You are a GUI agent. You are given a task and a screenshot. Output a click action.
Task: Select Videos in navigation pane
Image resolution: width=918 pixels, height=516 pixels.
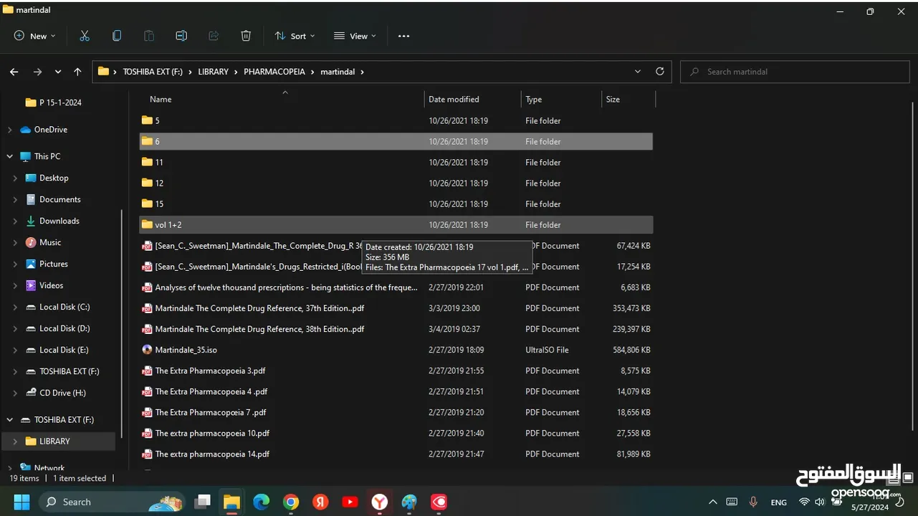tap(51, 285)
